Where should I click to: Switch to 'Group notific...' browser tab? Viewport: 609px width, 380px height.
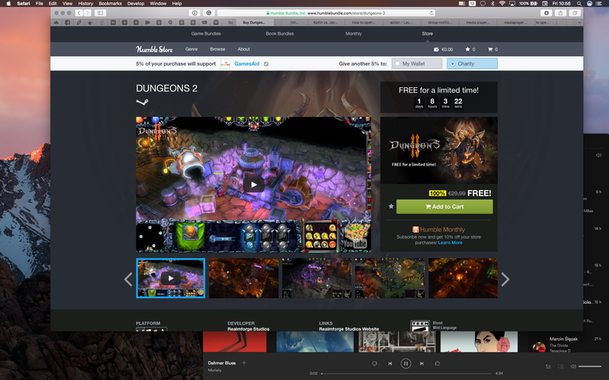(x=439, y=22)
